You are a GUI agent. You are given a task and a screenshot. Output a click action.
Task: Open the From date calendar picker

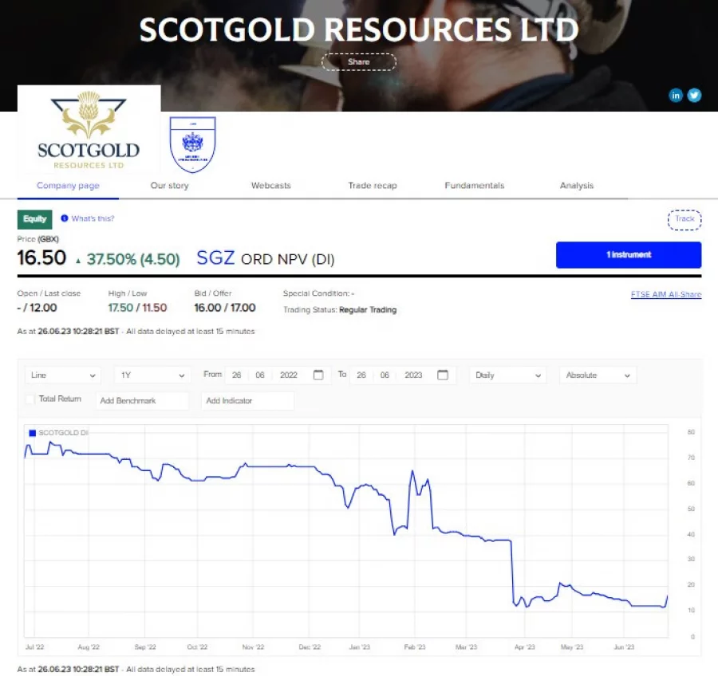(318, 375)
